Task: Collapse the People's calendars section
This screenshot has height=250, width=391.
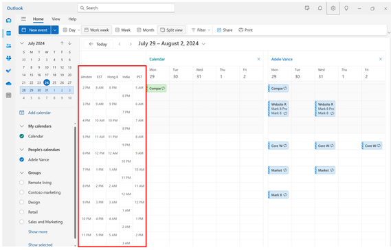Action: (x=22, y=150)
